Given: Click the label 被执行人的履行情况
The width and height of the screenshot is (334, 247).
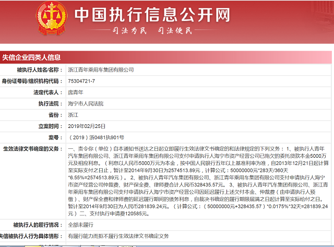Looking at the screenshot, I should tap(38, 225).
